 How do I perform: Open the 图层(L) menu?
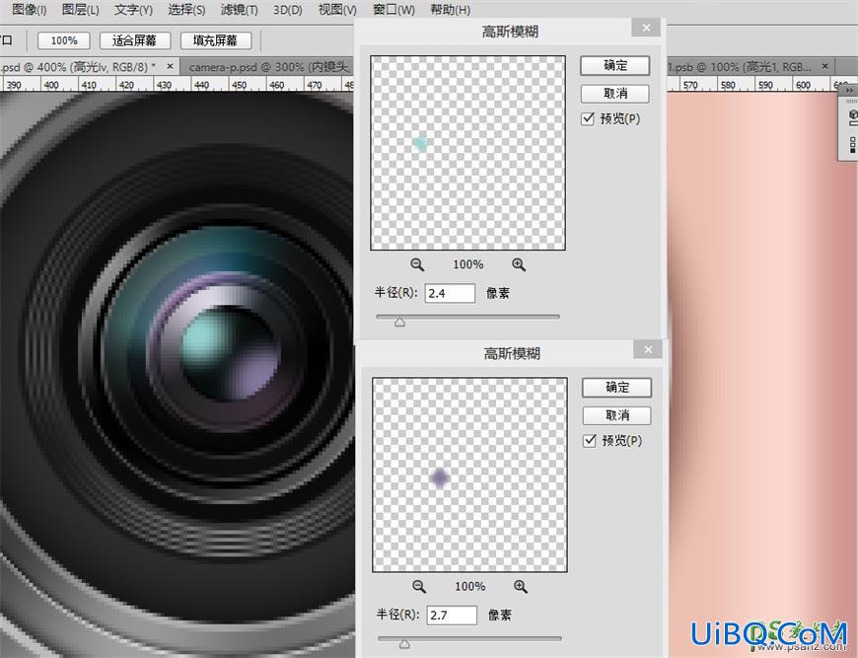point(81,9)
